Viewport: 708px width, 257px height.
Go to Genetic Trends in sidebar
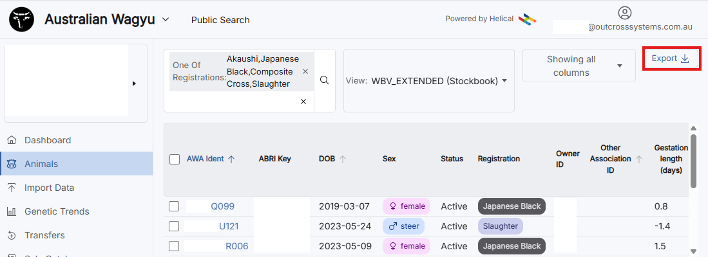[x=57, y=211]
